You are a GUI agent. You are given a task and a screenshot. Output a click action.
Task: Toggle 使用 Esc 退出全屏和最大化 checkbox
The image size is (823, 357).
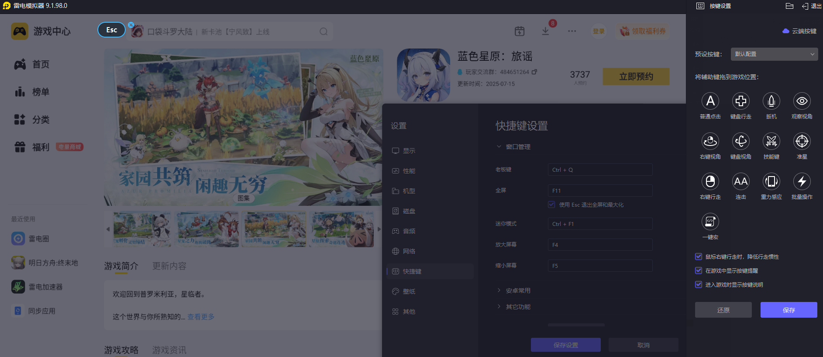551,204
